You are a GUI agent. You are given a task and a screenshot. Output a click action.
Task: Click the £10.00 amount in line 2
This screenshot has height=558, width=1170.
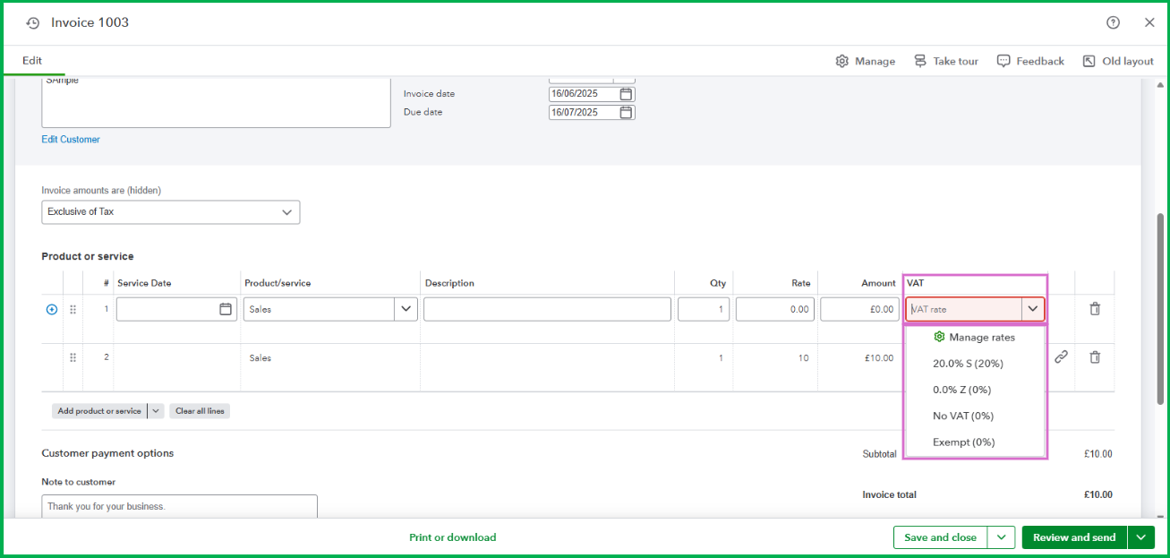(x=878, y=357)
